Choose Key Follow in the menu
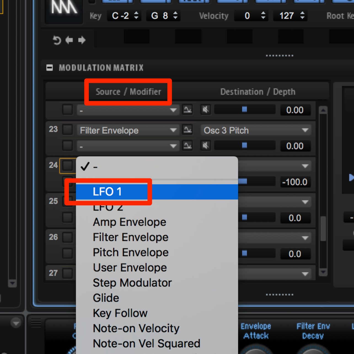This screenshot has width=354, height=354. (x=157, y=313)
